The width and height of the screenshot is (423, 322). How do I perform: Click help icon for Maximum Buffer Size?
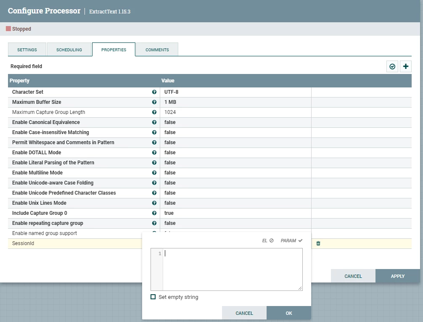pos(154,102)
